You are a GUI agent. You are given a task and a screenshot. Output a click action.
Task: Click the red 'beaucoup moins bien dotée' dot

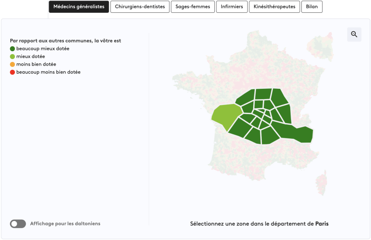pyautogui.click(x=12, y=72)
